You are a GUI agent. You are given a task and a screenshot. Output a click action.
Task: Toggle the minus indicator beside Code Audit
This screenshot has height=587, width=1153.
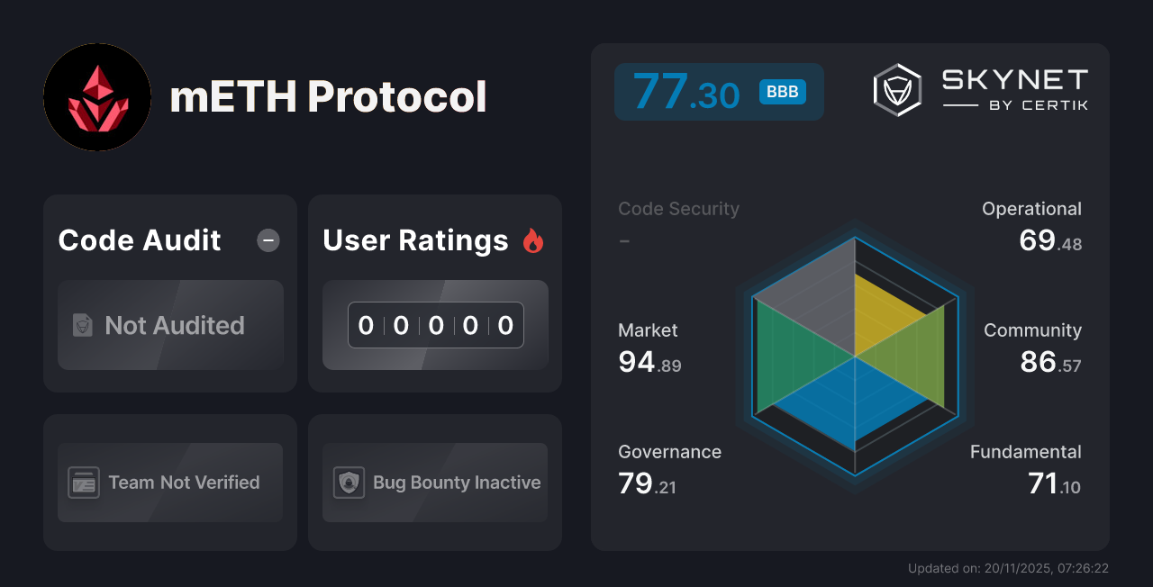coord(268,240)
